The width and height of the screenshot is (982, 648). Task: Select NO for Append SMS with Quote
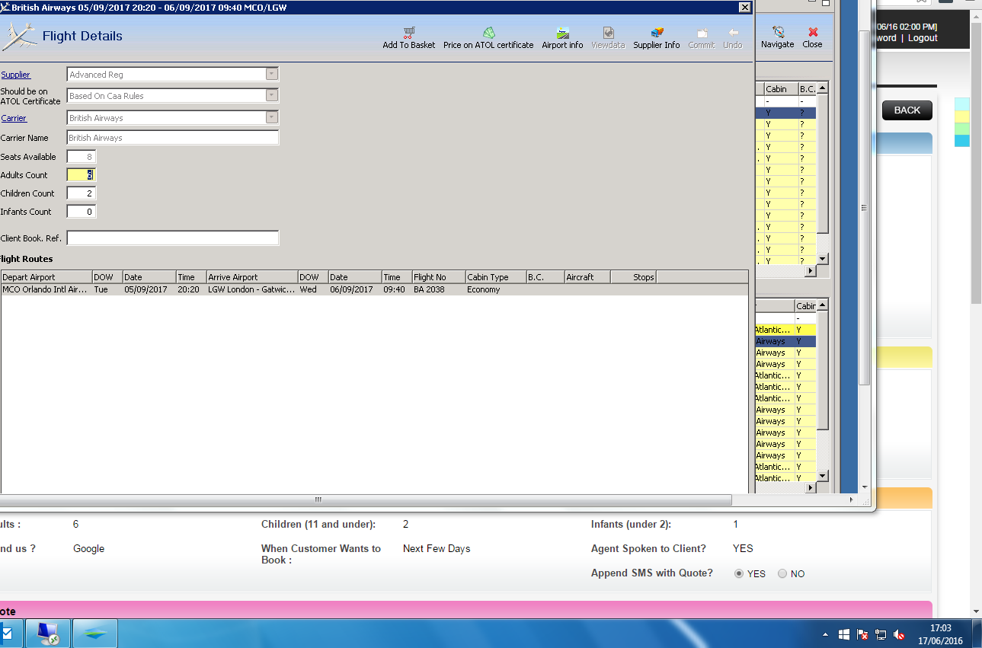click(x=782, y=574)
